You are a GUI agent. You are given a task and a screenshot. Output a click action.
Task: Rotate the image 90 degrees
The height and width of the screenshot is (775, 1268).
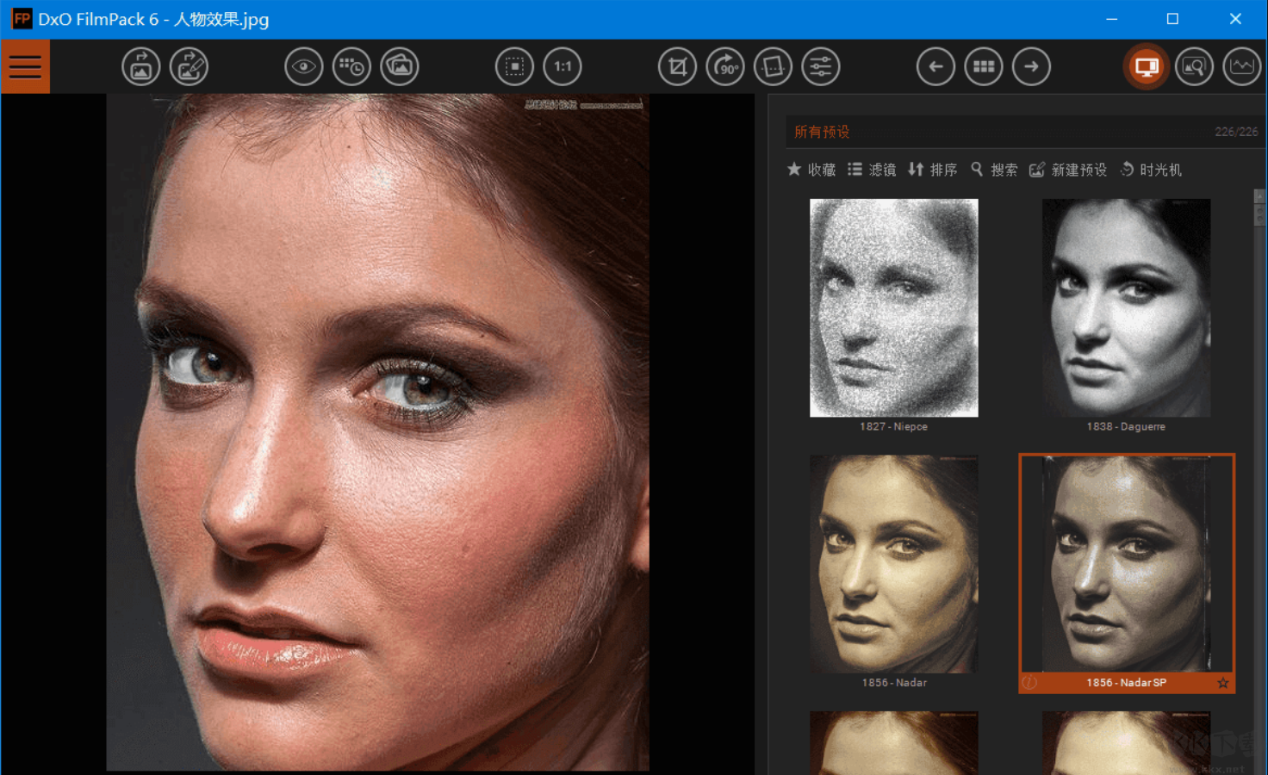tap(725, 66)
